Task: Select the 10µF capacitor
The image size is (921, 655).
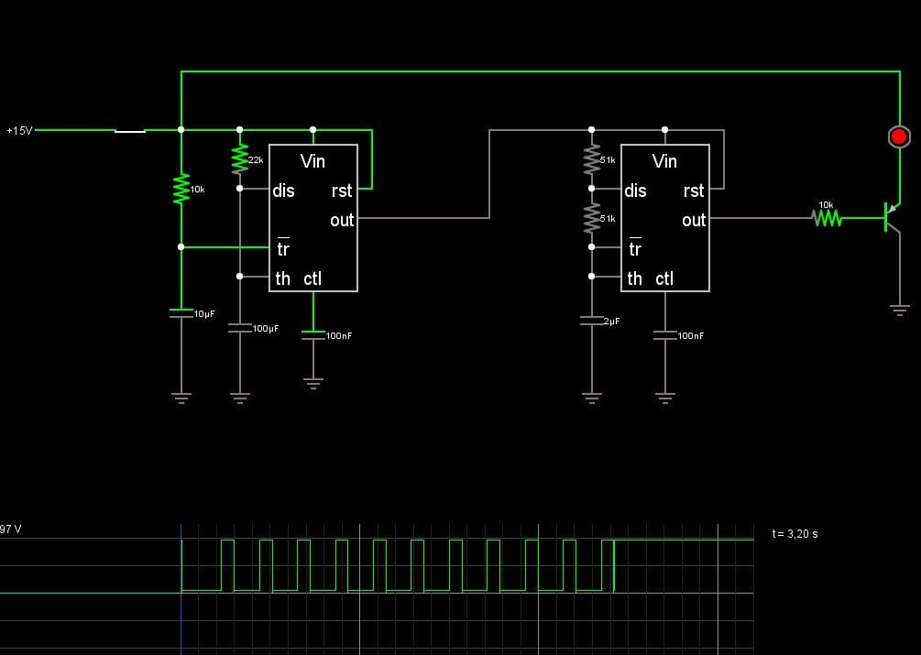Action: coord(181,313)
